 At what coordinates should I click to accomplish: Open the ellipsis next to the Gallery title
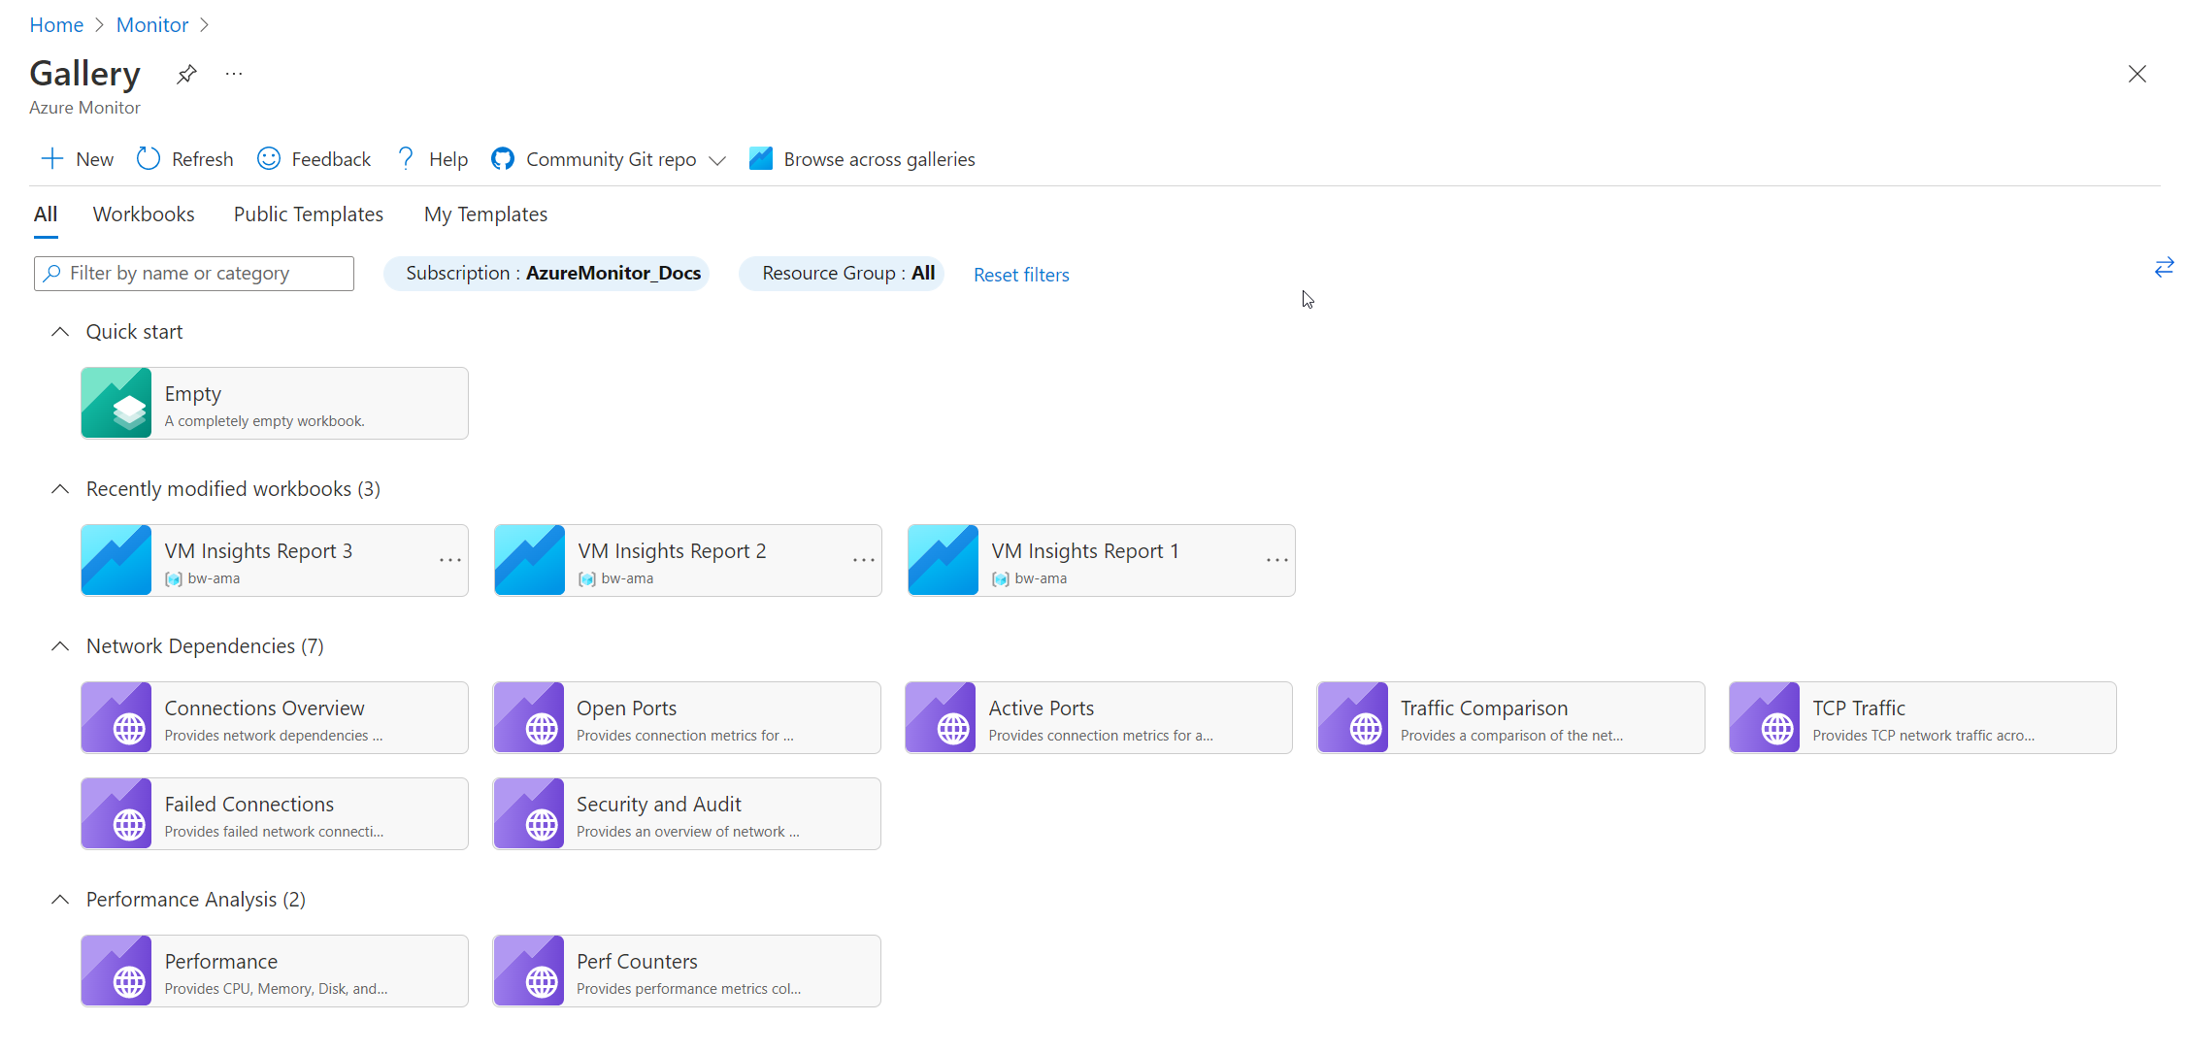tap(232, 74)
